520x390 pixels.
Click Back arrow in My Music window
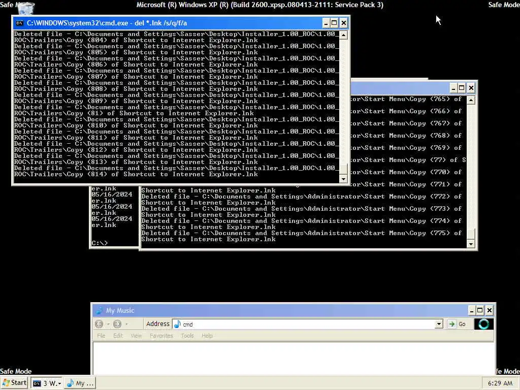pos(99,323)
